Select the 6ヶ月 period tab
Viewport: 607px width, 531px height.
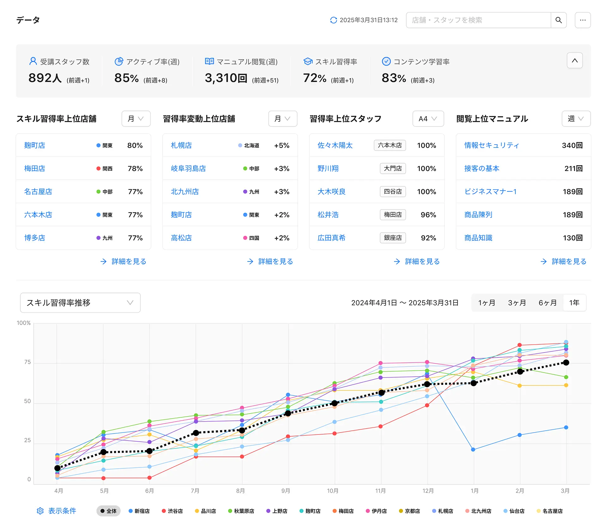548,303
